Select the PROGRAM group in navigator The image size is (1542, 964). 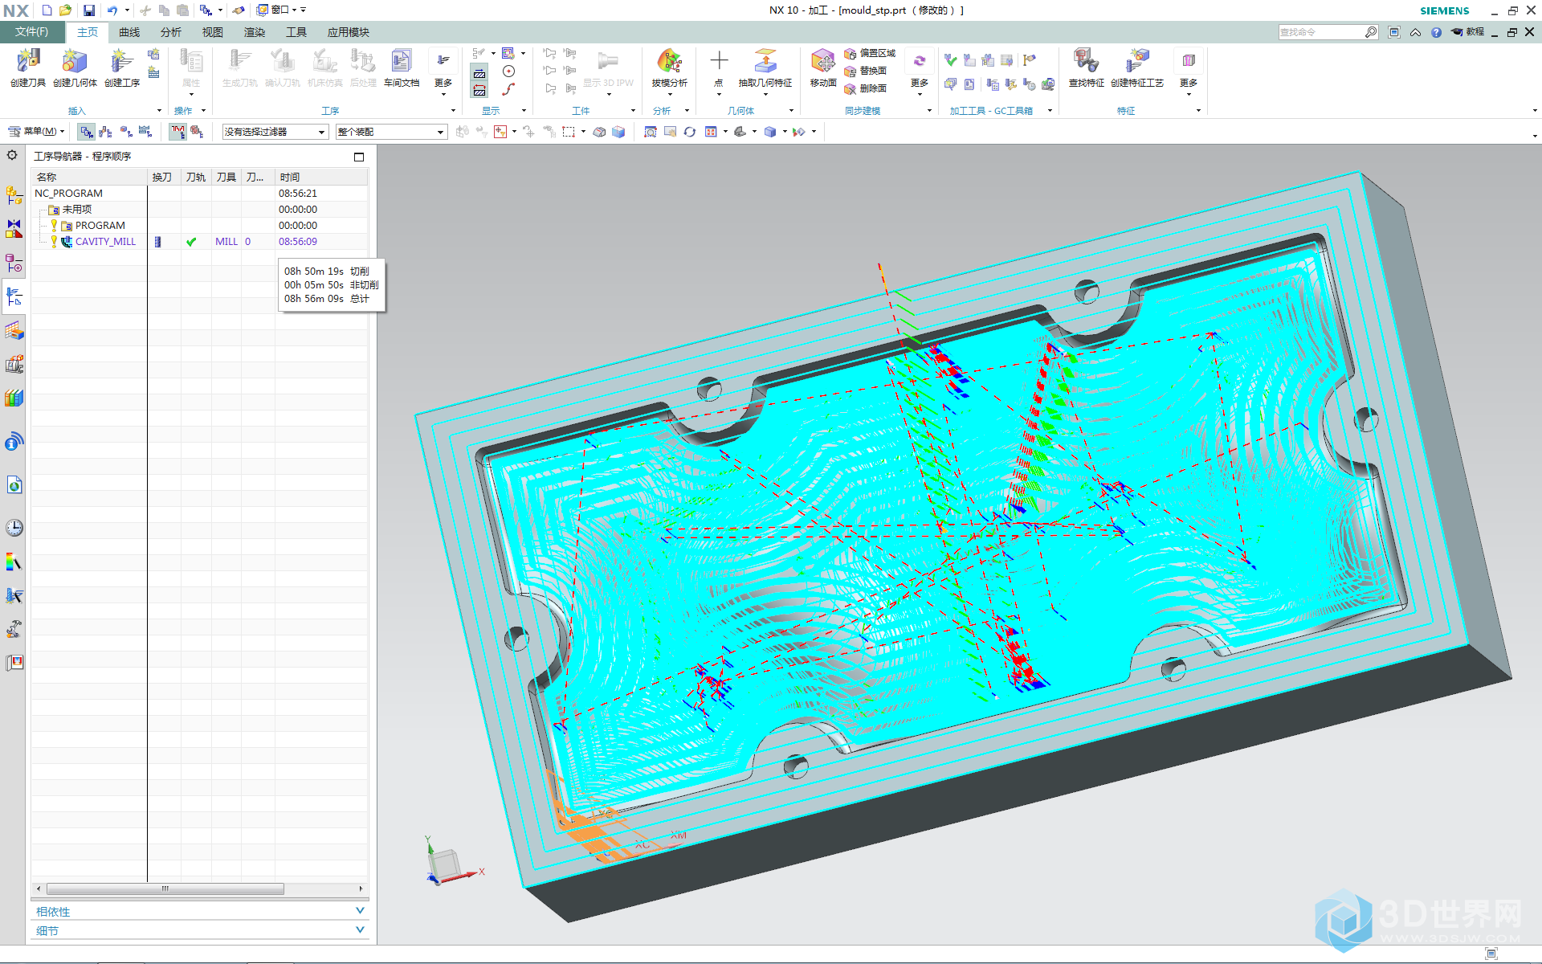coord(100,226)
